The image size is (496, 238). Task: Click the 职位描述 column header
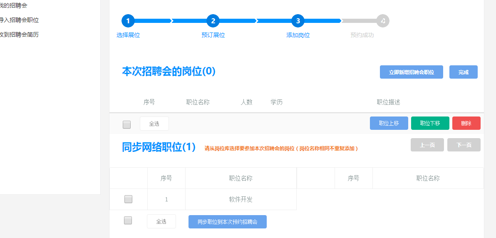pos(389,102)
